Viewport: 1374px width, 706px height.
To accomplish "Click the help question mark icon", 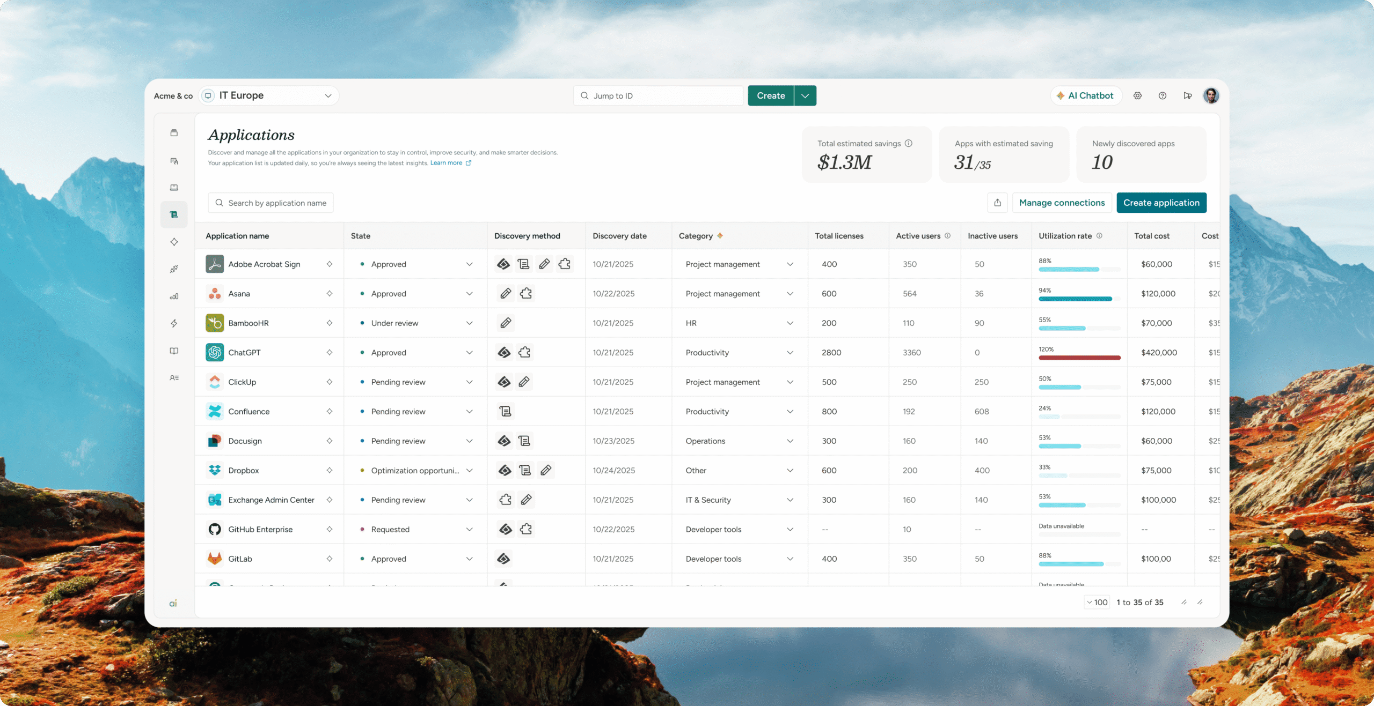I will 1162,96.
